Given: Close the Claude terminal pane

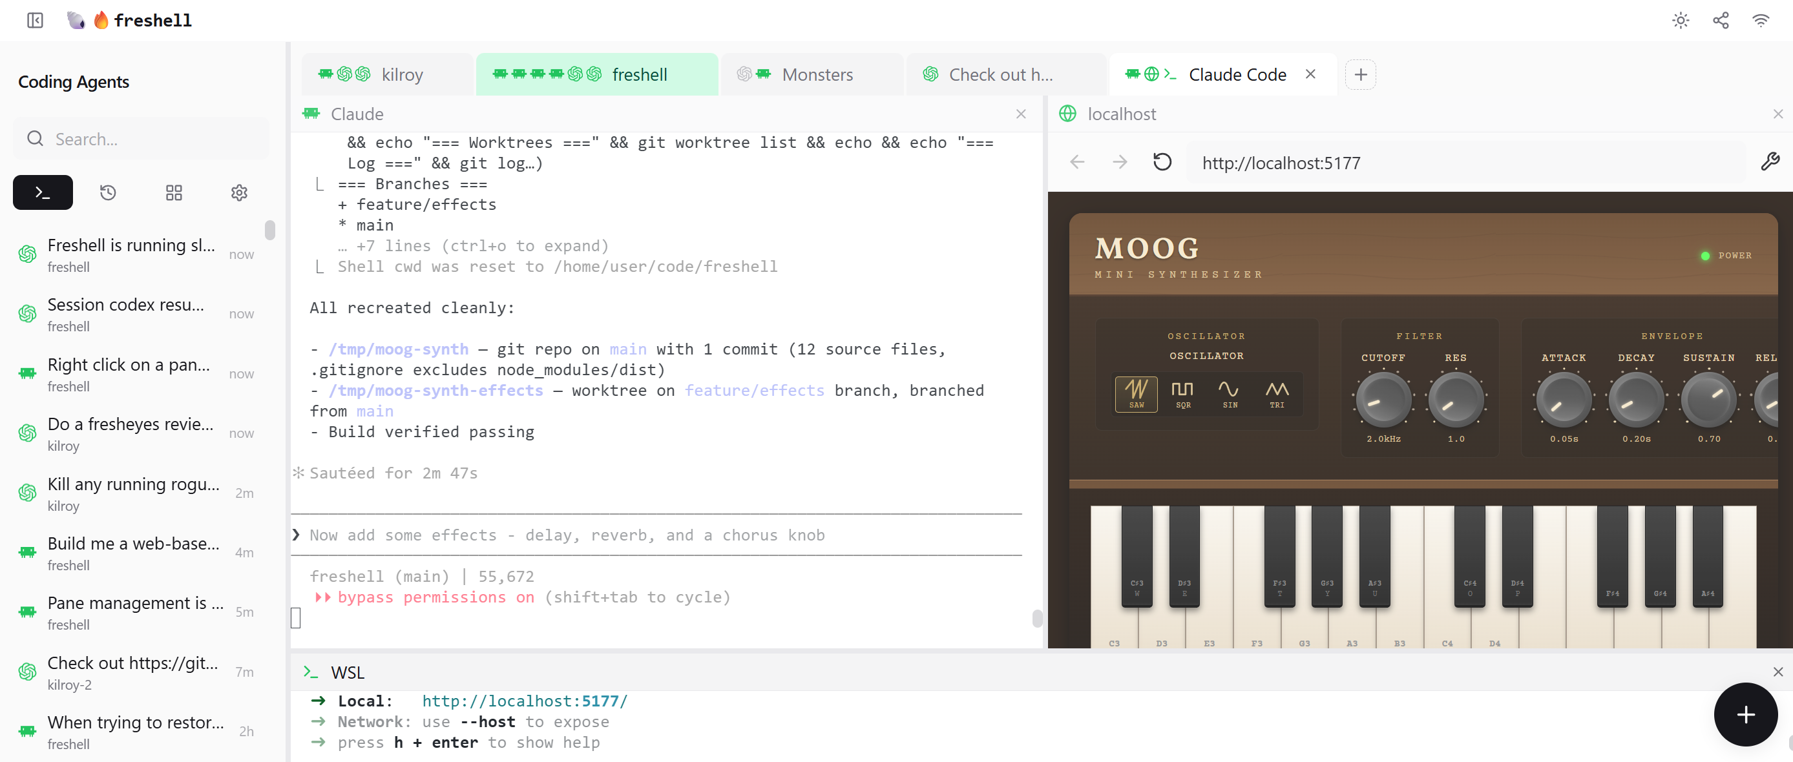Looking at the screenshot, I should point(1021,114).
